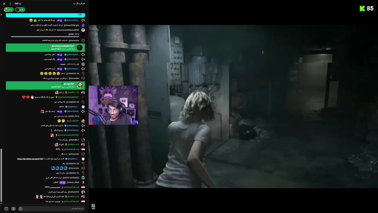Click @KenanDOM-g6y username
This screenshot has height=213, width=378.
(x=71, y=25)
